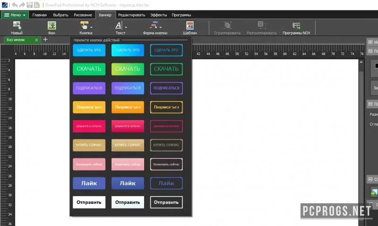Viewport: 378px width, 226px height.
Task: Switch to the Редактировать tab
Action: point(132,15)
